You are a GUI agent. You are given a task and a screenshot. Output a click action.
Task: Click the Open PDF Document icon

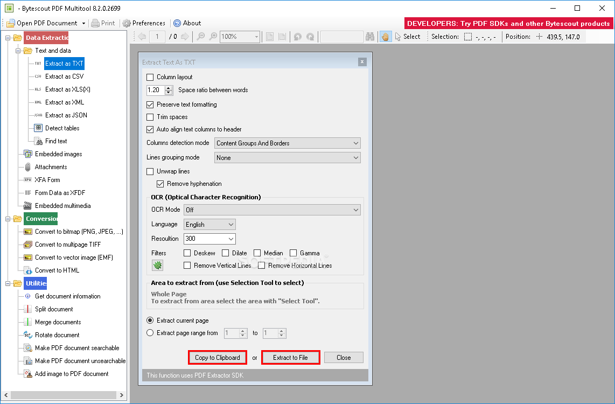(x=11, y=23)
